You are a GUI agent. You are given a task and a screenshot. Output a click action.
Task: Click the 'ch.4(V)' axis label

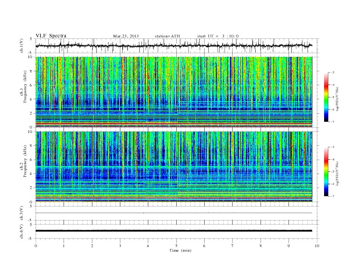(21, 231)
